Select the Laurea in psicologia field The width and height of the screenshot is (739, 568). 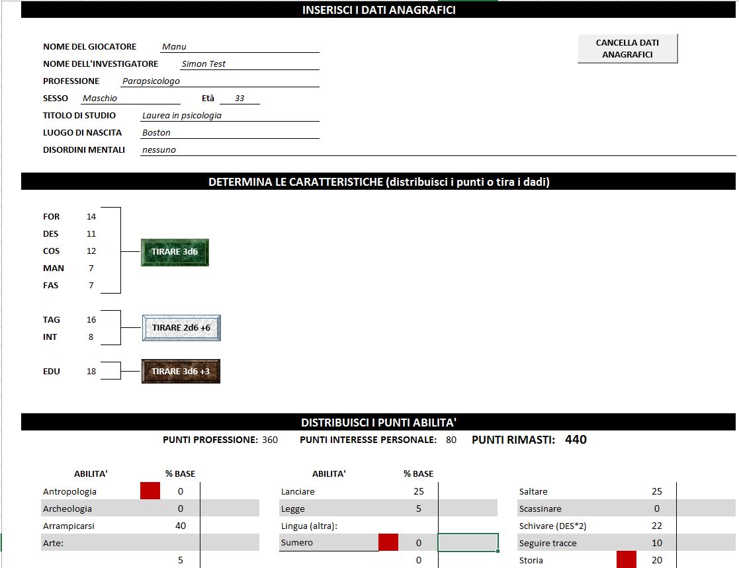(229, 116)
